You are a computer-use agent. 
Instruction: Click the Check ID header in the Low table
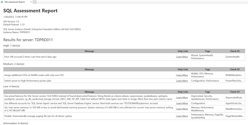coord(235,92)
